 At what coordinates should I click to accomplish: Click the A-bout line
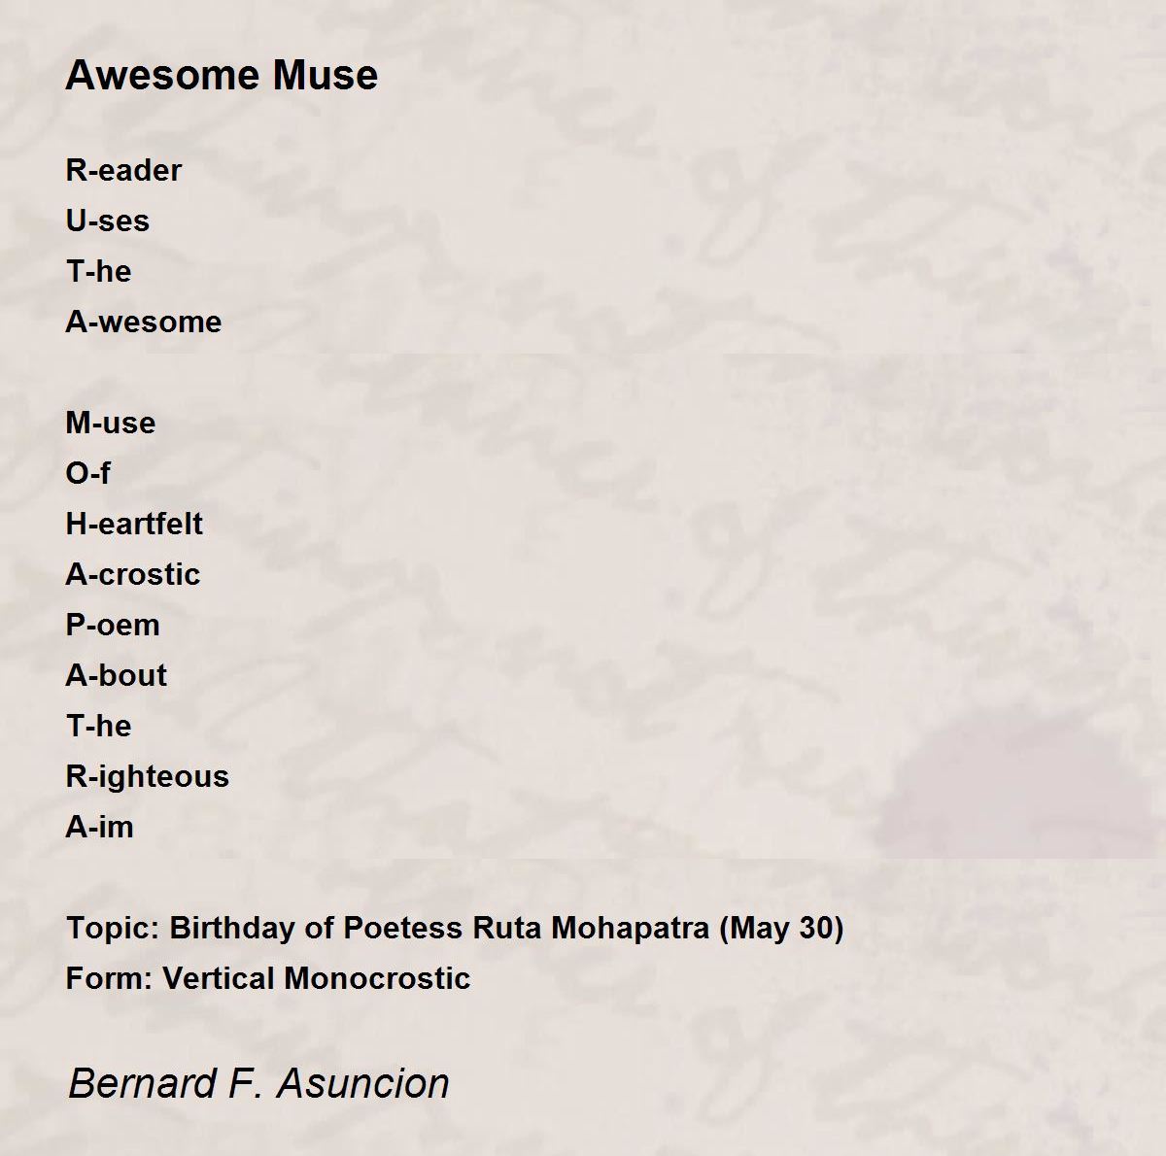coord(117,675)
